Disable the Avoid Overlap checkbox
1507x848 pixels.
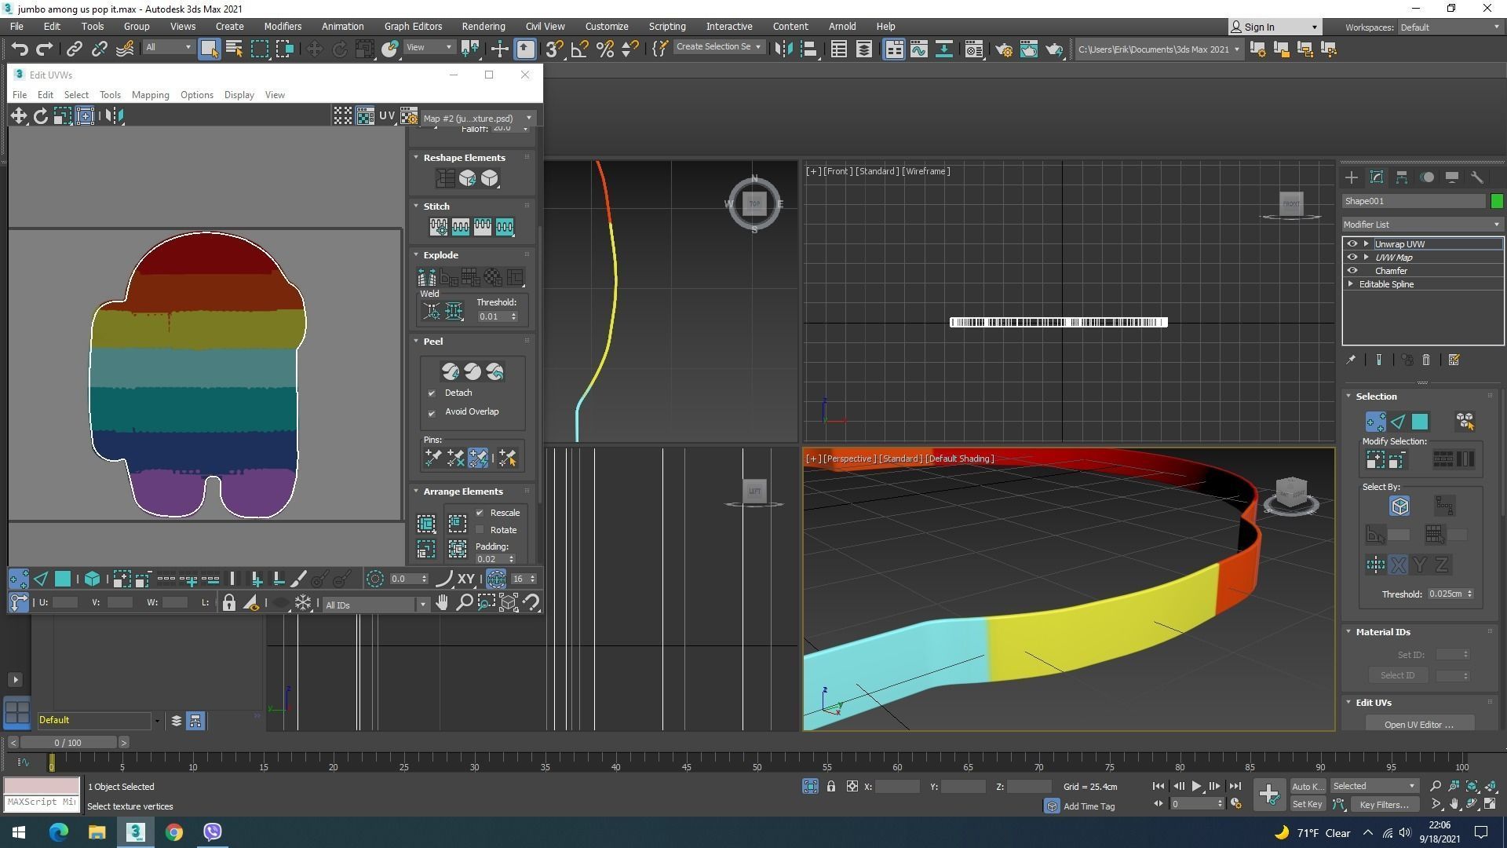pos(432,412)
